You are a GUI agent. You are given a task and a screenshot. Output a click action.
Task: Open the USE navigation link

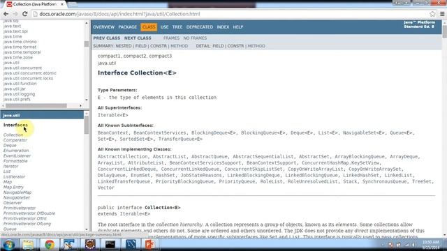coord(164,27)
